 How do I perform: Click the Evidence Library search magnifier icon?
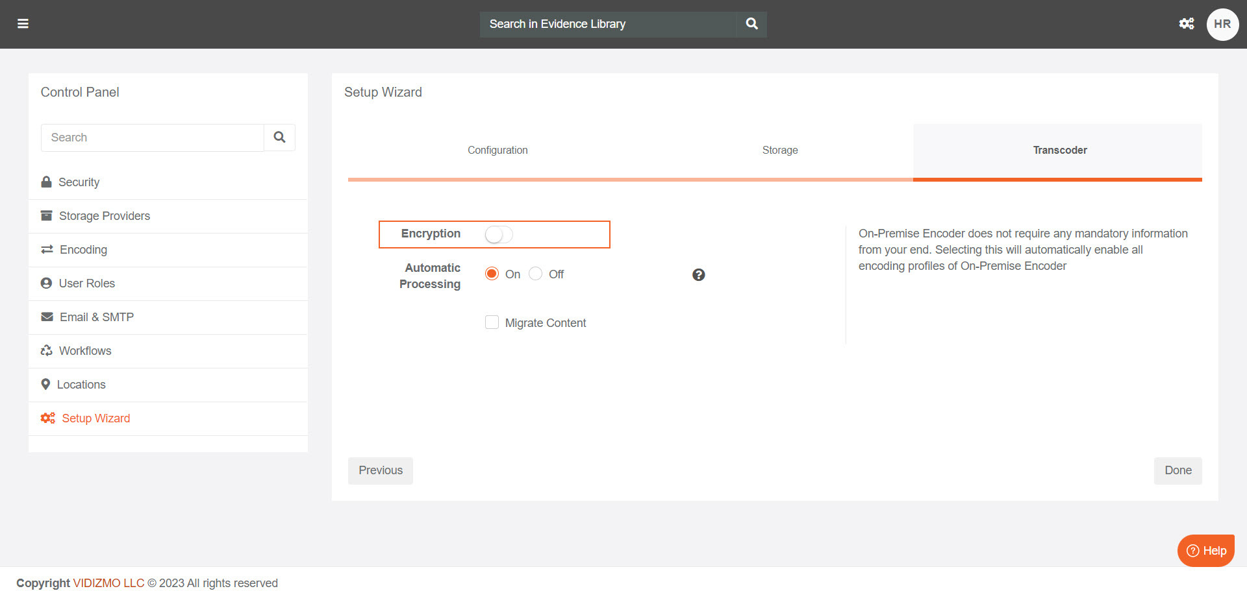pos(751,24)
